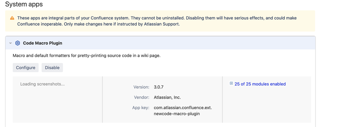Click the empty area of the plugin header row
Screen dimensions: 343x127
pyautogui.click(x=188, y=43)
